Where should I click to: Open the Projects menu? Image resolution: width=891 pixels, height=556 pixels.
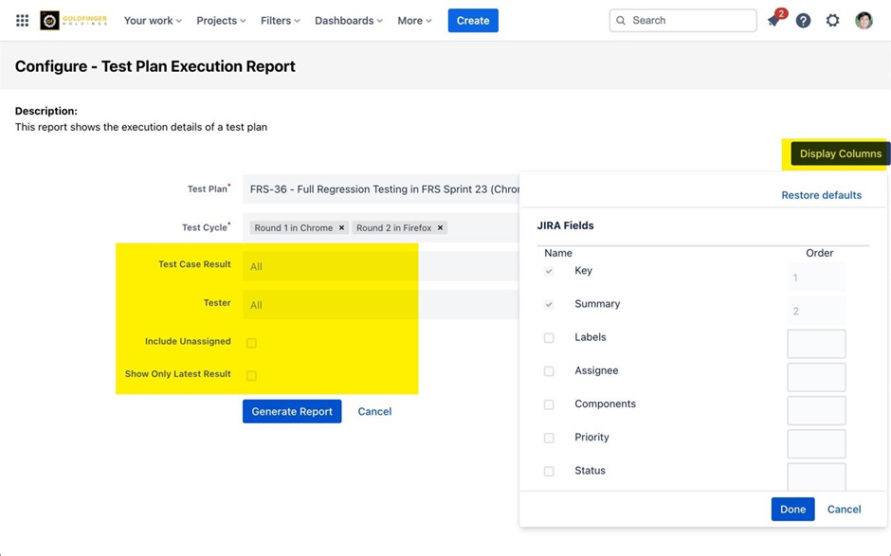pos(221,21)
